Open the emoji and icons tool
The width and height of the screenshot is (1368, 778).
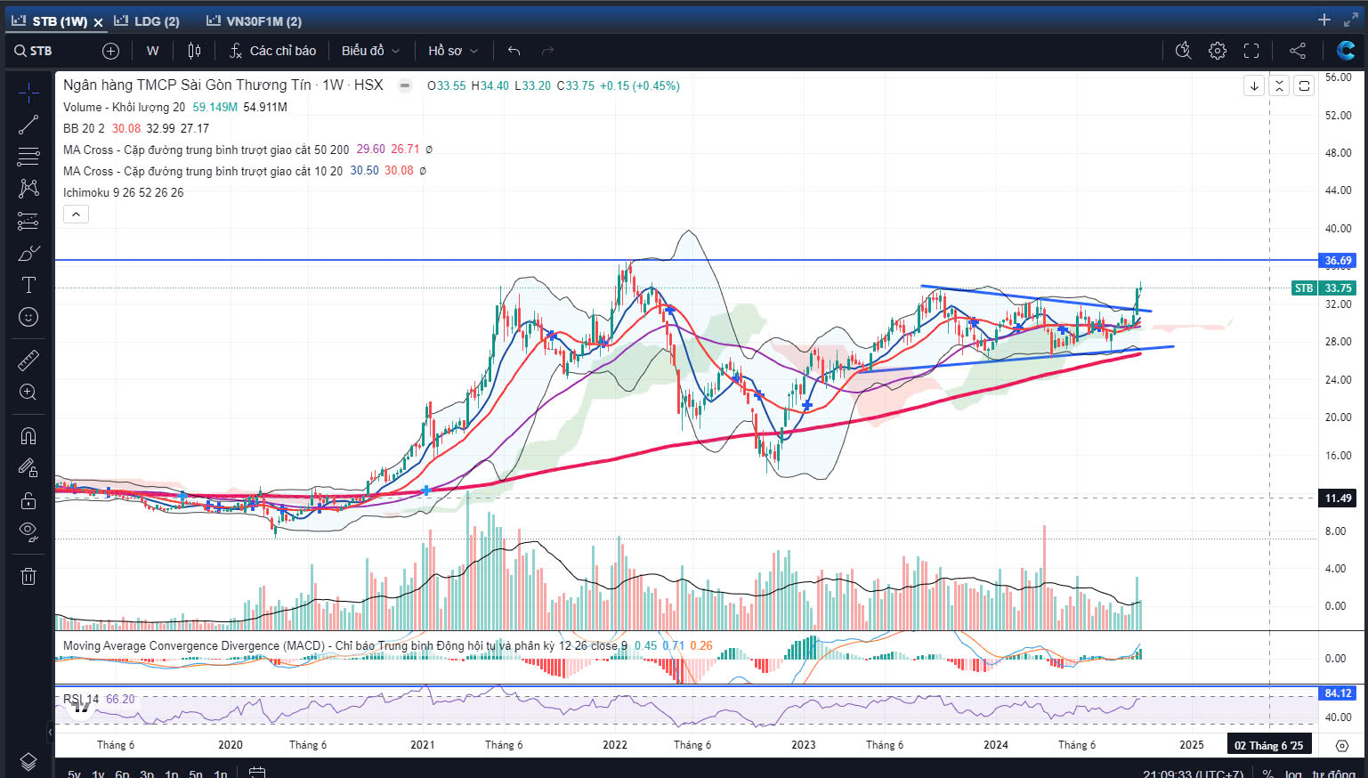tap(28, 317)
